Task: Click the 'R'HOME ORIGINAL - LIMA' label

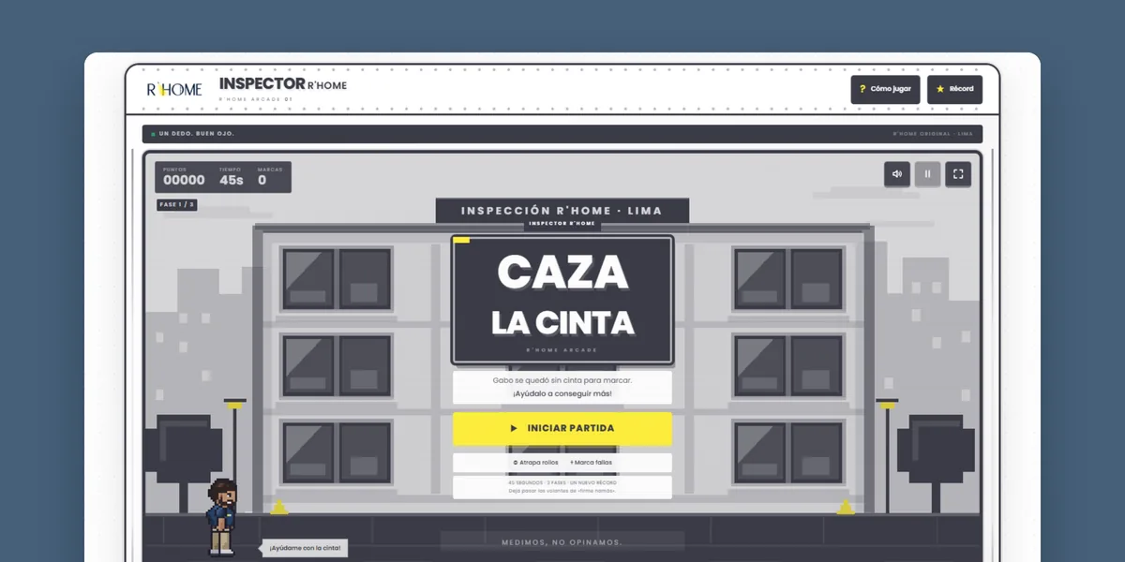Action: (x=933, y=134)
